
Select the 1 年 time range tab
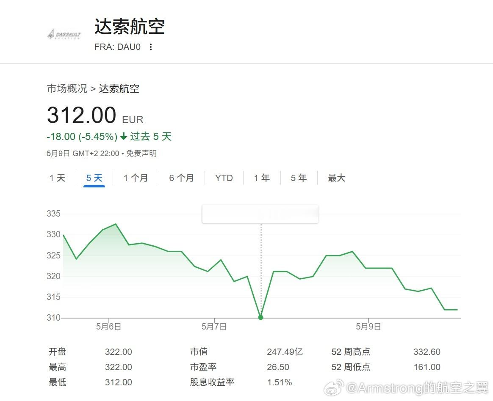click(262, 178)
